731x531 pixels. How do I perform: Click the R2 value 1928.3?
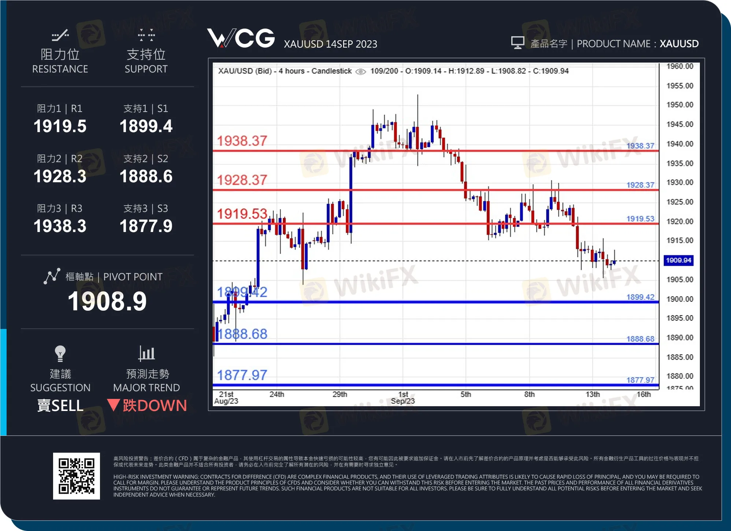pos(60,176)
